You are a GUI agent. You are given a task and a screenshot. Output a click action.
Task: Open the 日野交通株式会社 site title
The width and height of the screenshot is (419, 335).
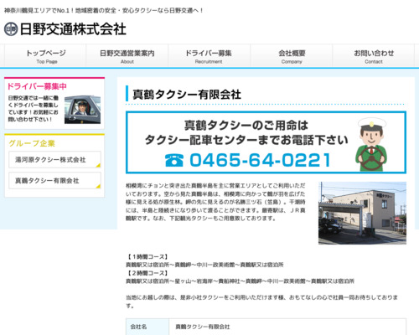click(x=73, y=29)
